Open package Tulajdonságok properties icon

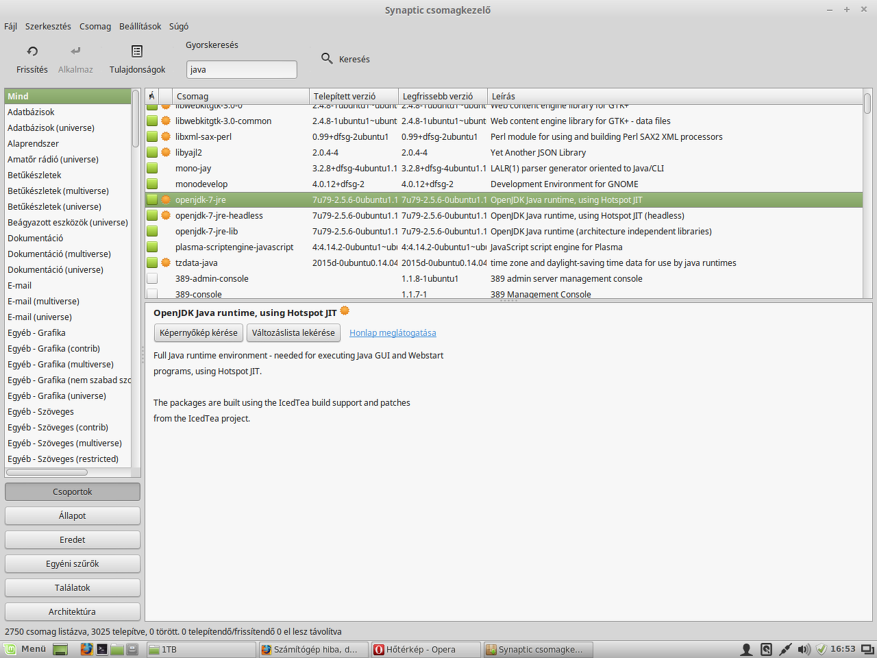coord(137,51)
